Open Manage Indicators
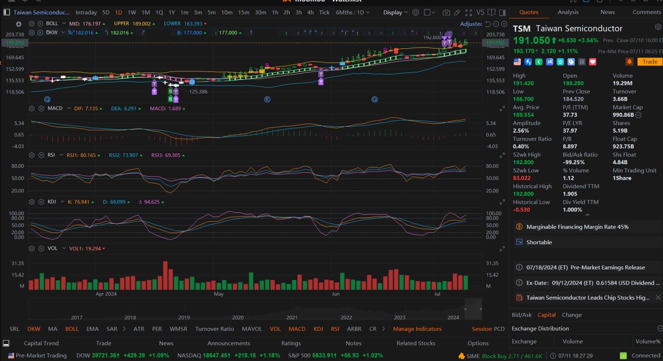Screen dimensions: 663x361 417,329
